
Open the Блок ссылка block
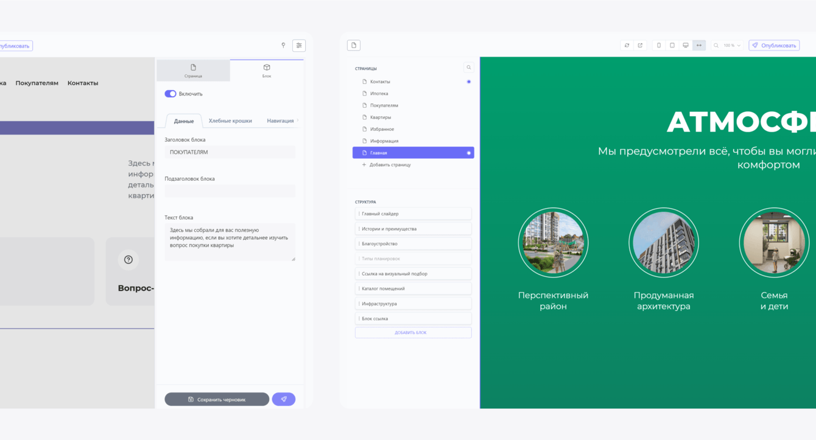413,318
